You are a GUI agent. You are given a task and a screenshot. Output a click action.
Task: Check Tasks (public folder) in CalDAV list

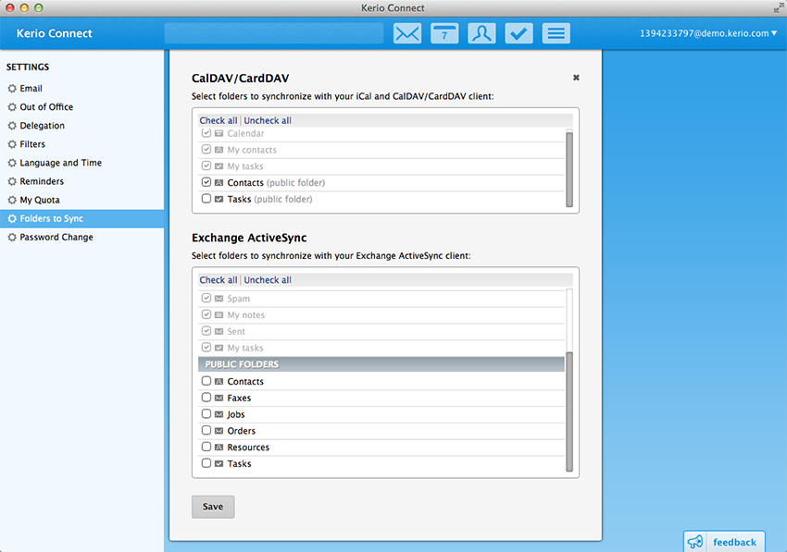(x=206, y=199)
